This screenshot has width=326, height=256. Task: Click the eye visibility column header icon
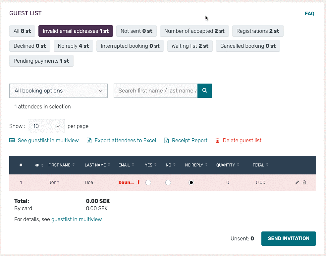click(x=37, y=165)
